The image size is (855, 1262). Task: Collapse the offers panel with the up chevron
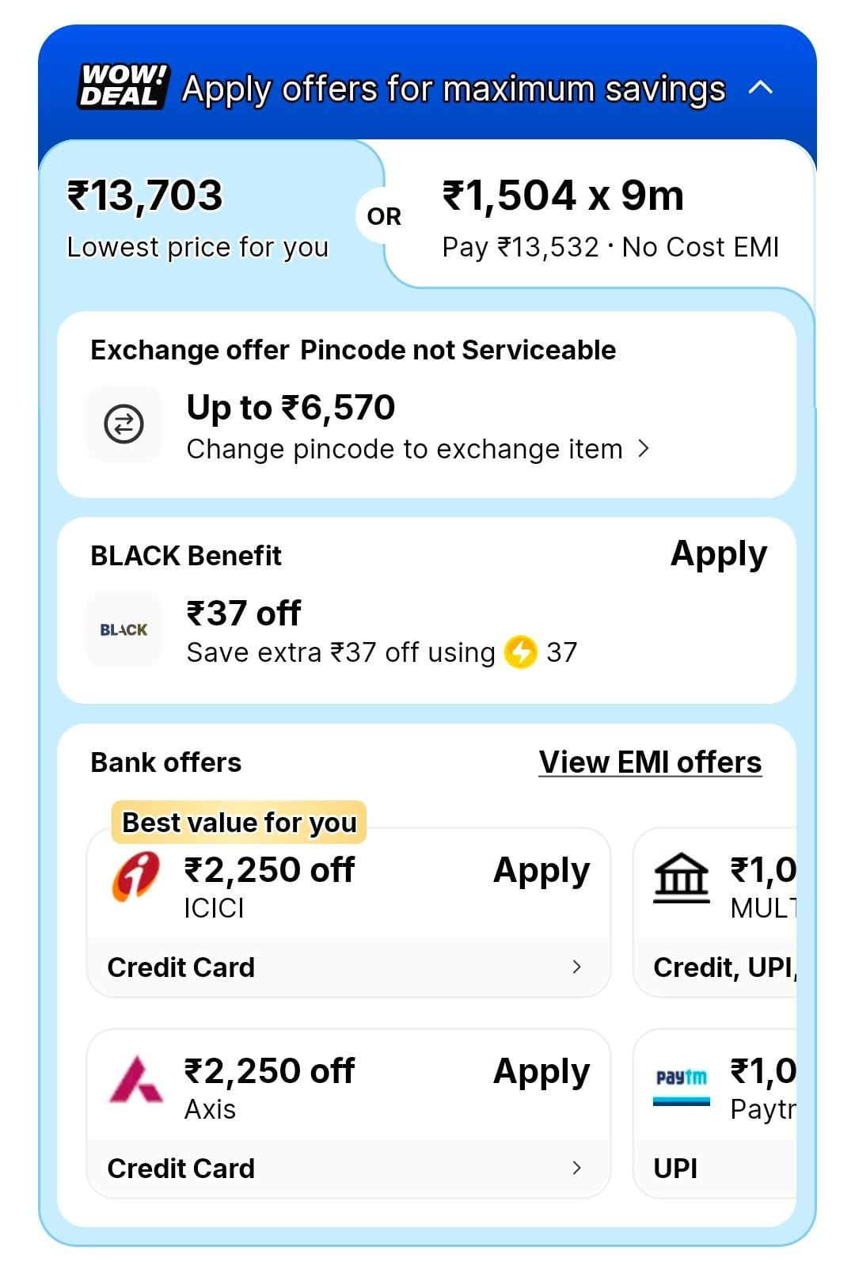coord(760,88)
